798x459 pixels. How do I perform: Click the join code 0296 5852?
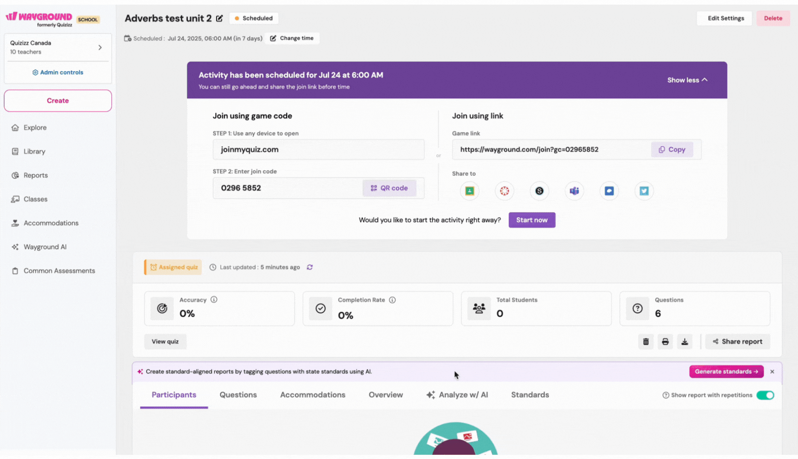point(241,188)
